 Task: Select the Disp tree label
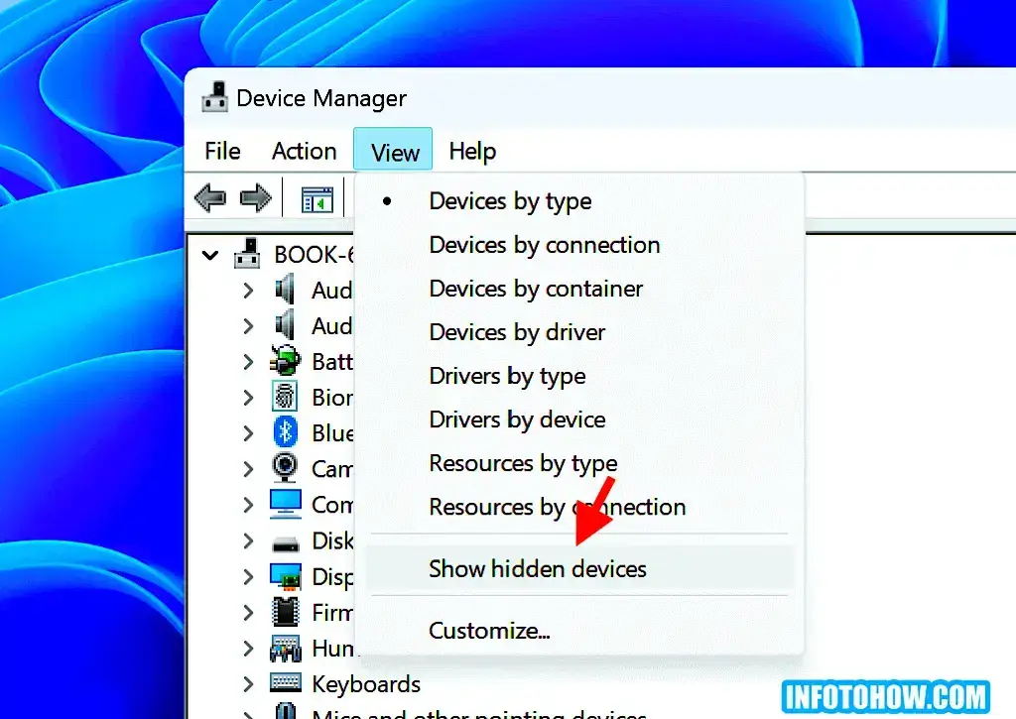(x=332, y=576)
